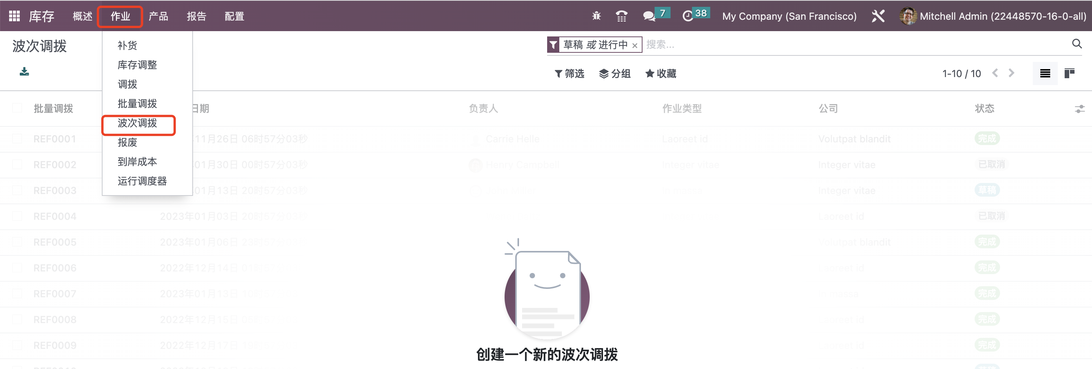
Task: Open the 报告 reporting menu
Action: [x=196, y=16]
